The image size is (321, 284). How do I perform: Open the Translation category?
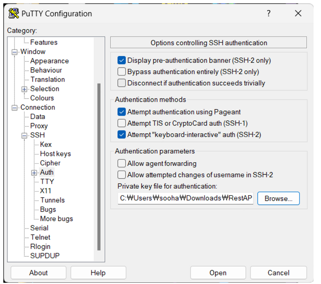click(x=48, y=79)
